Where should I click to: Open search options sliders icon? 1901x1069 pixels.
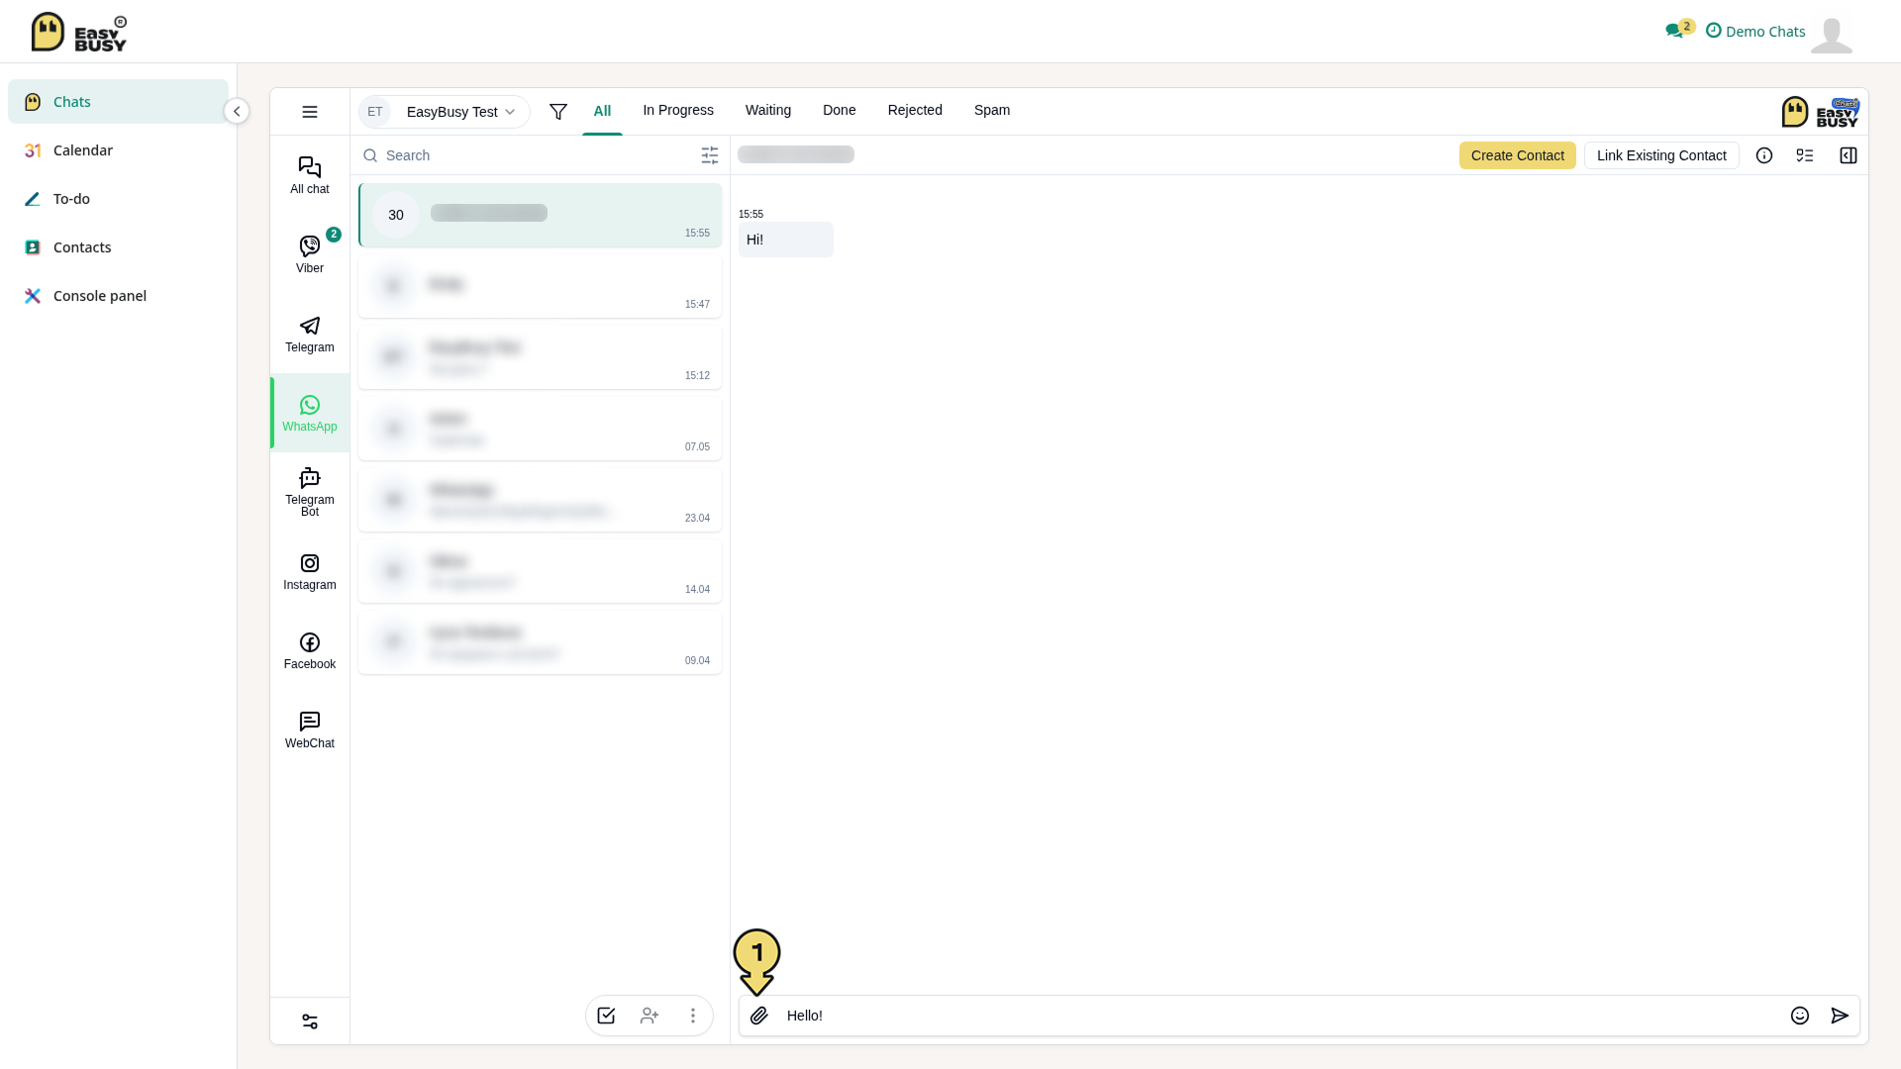[710, 155]
